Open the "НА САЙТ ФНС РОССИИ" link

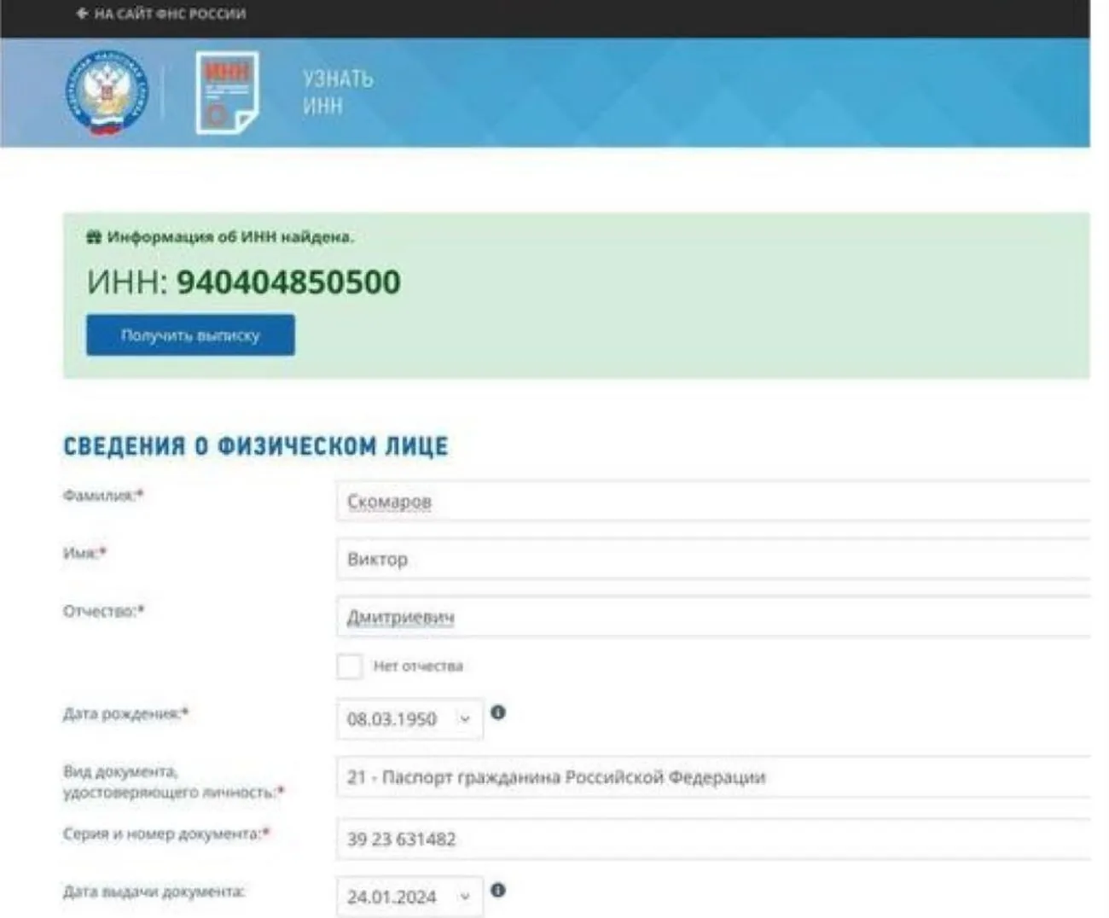point(170,14)
